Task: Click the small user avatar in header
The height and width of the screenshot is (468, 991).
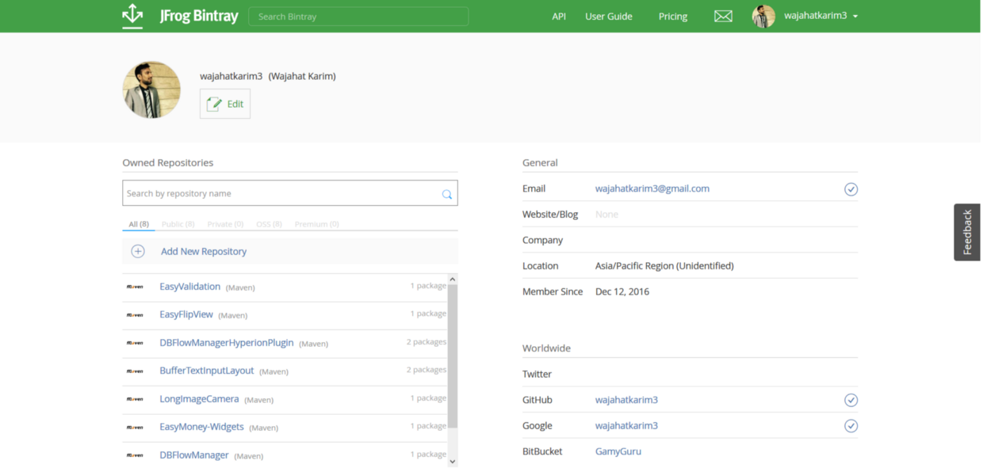Action: tap(763, 16)
